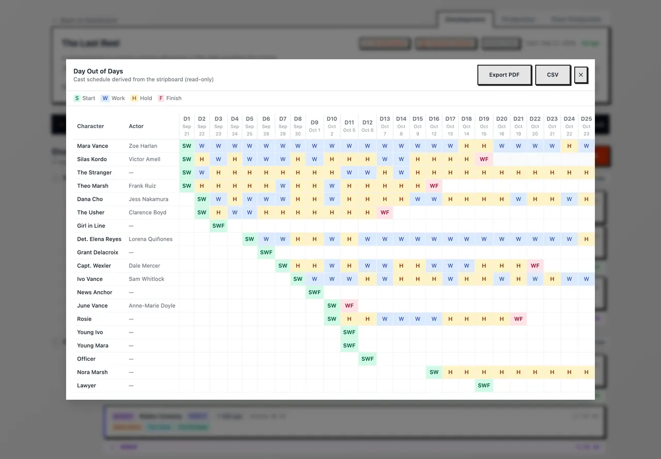Close the Day Out of Days dialog
This screenshot has width=661, height=459.
click(x=581, y=75)
